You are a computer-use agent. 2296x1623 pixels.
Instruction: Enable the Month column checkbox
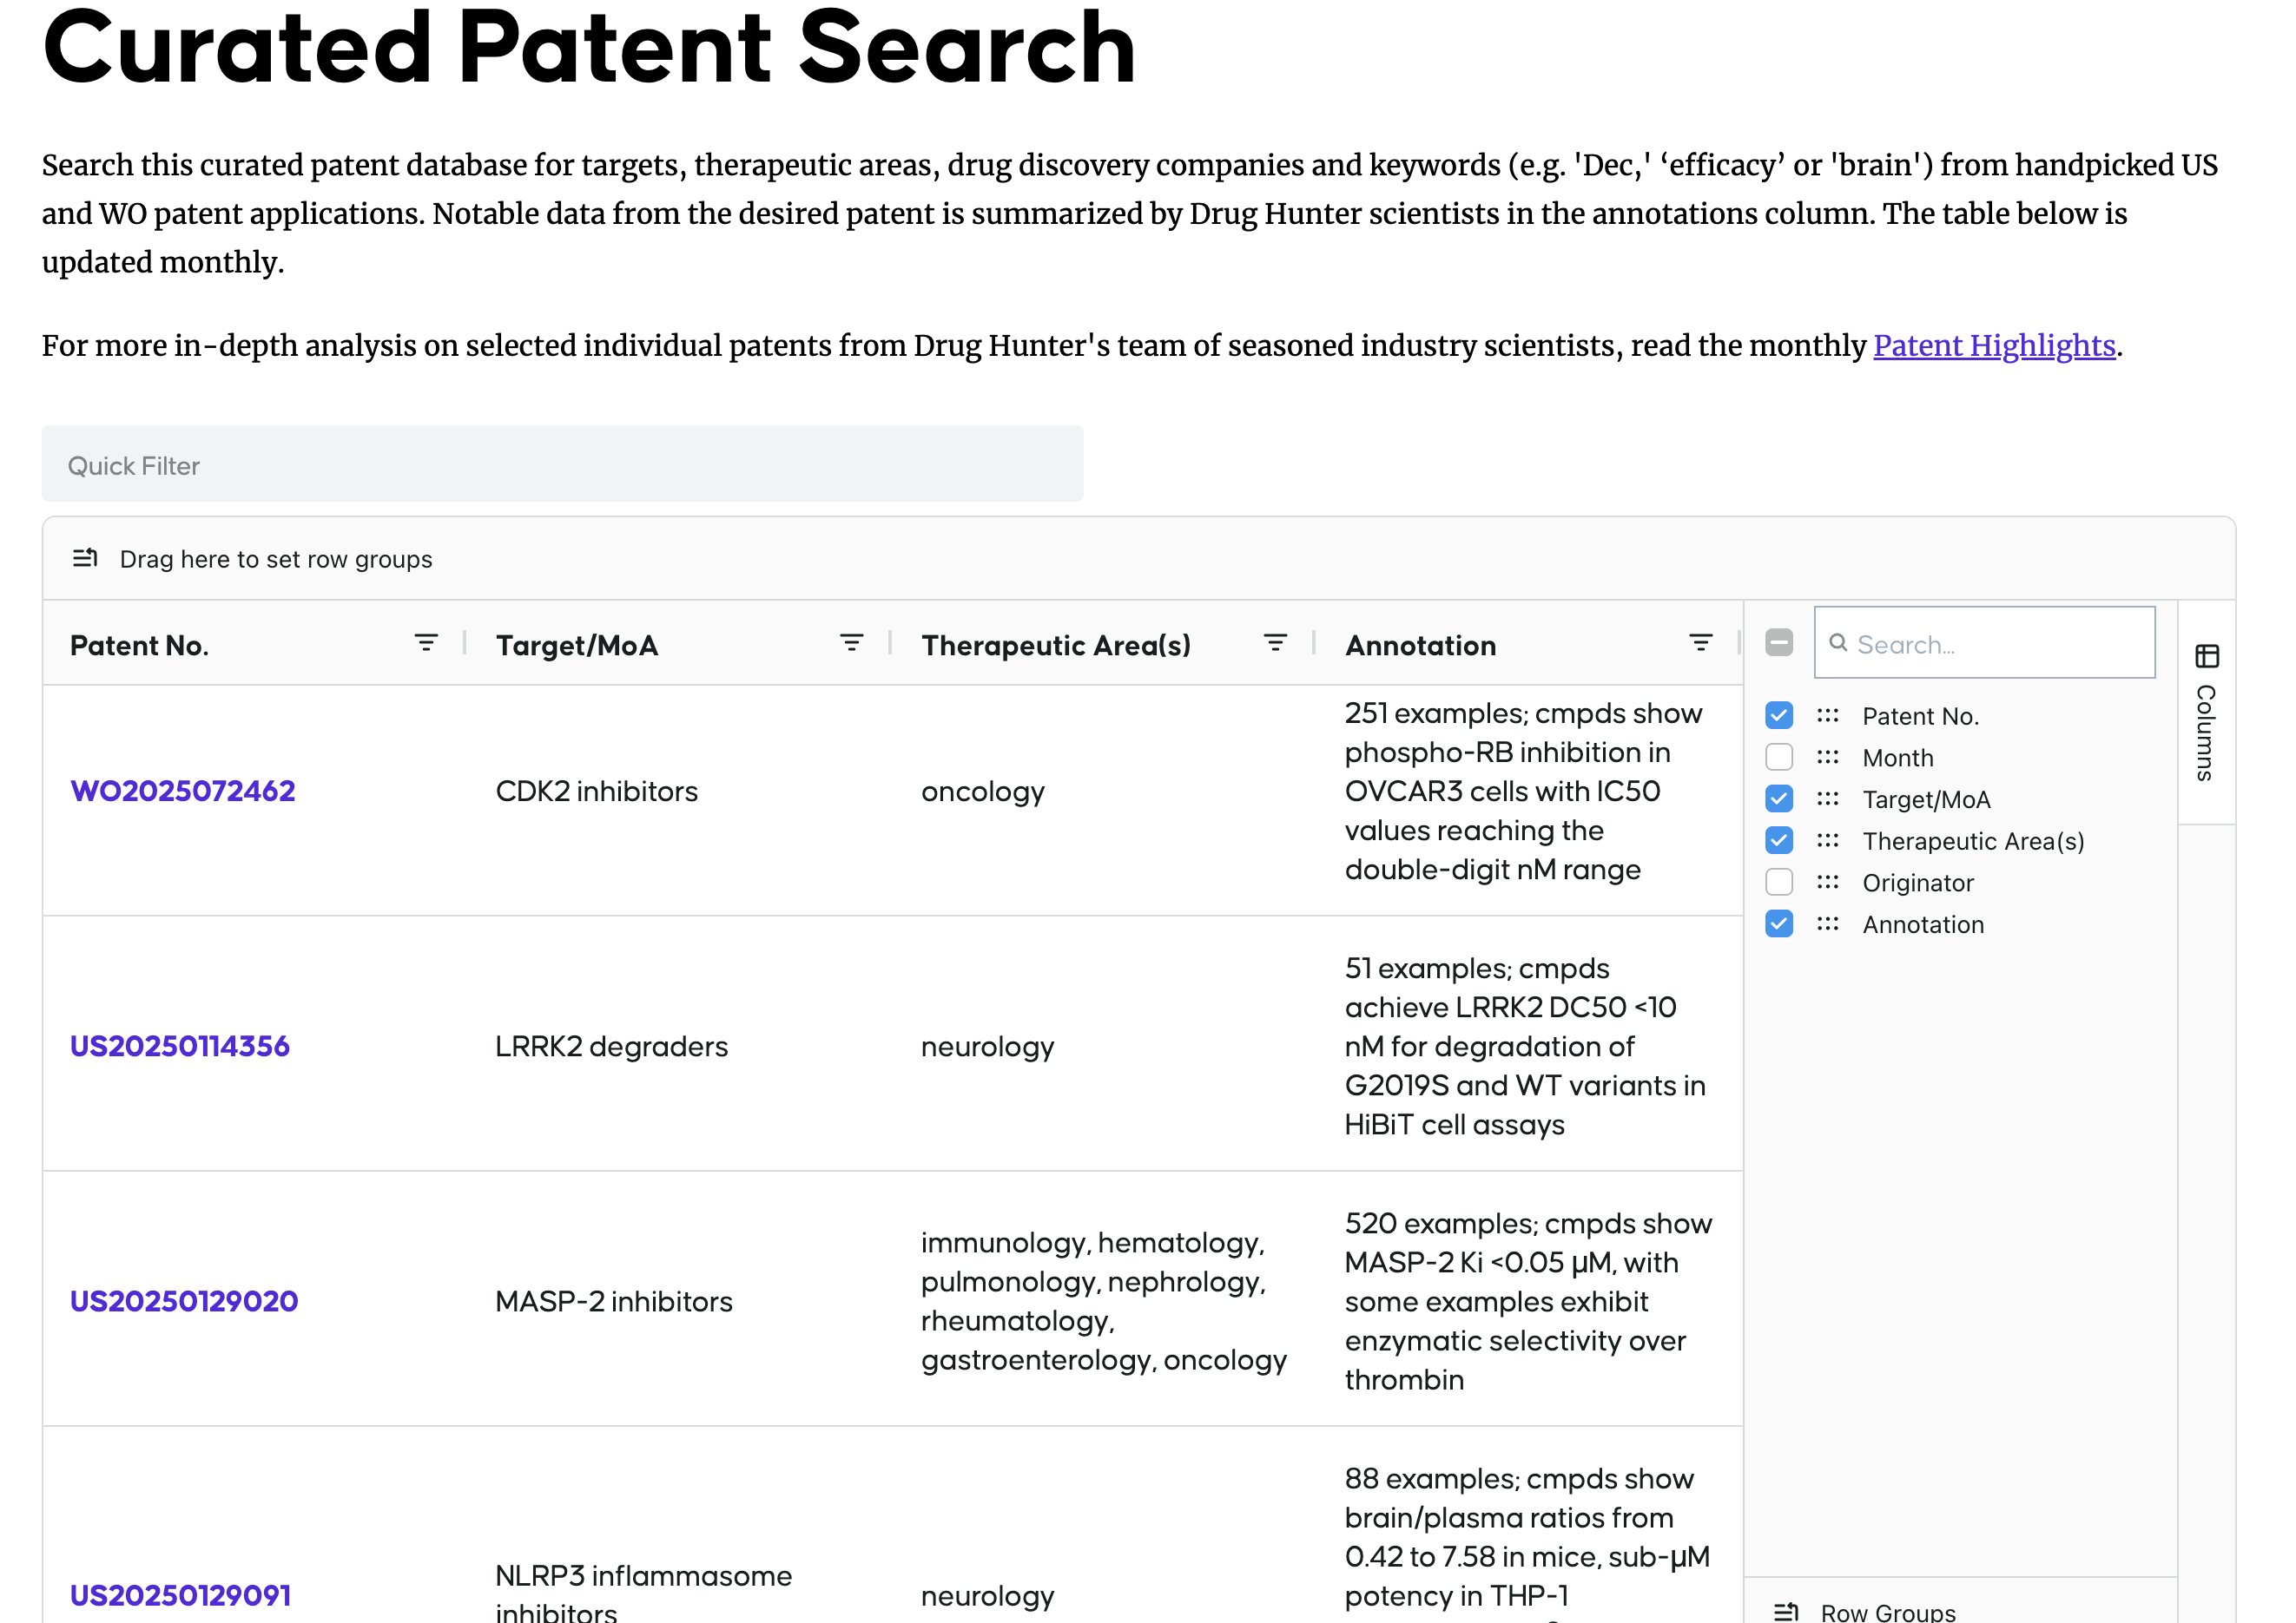point(1779,758)
